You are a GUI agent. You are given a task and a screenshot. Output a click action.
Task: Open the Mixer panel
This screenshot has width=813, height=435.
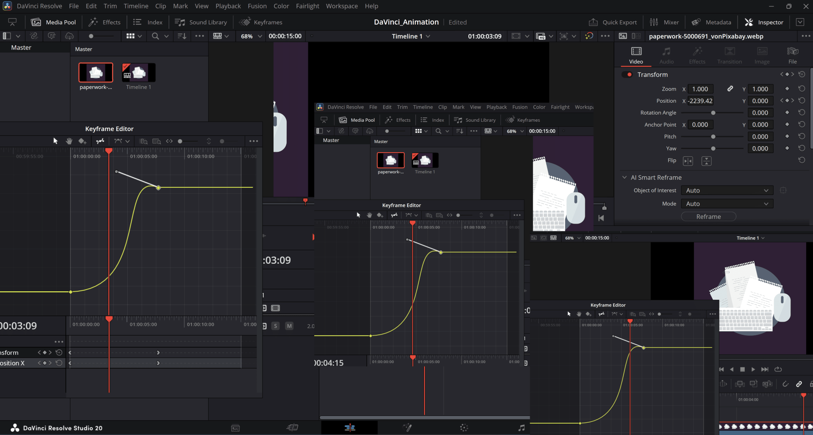click(664, 22)
